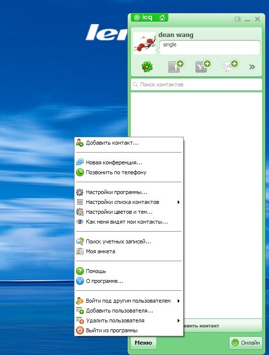Click the red power exit icon
The image size is (269, 355).
[x=79, y=330]
